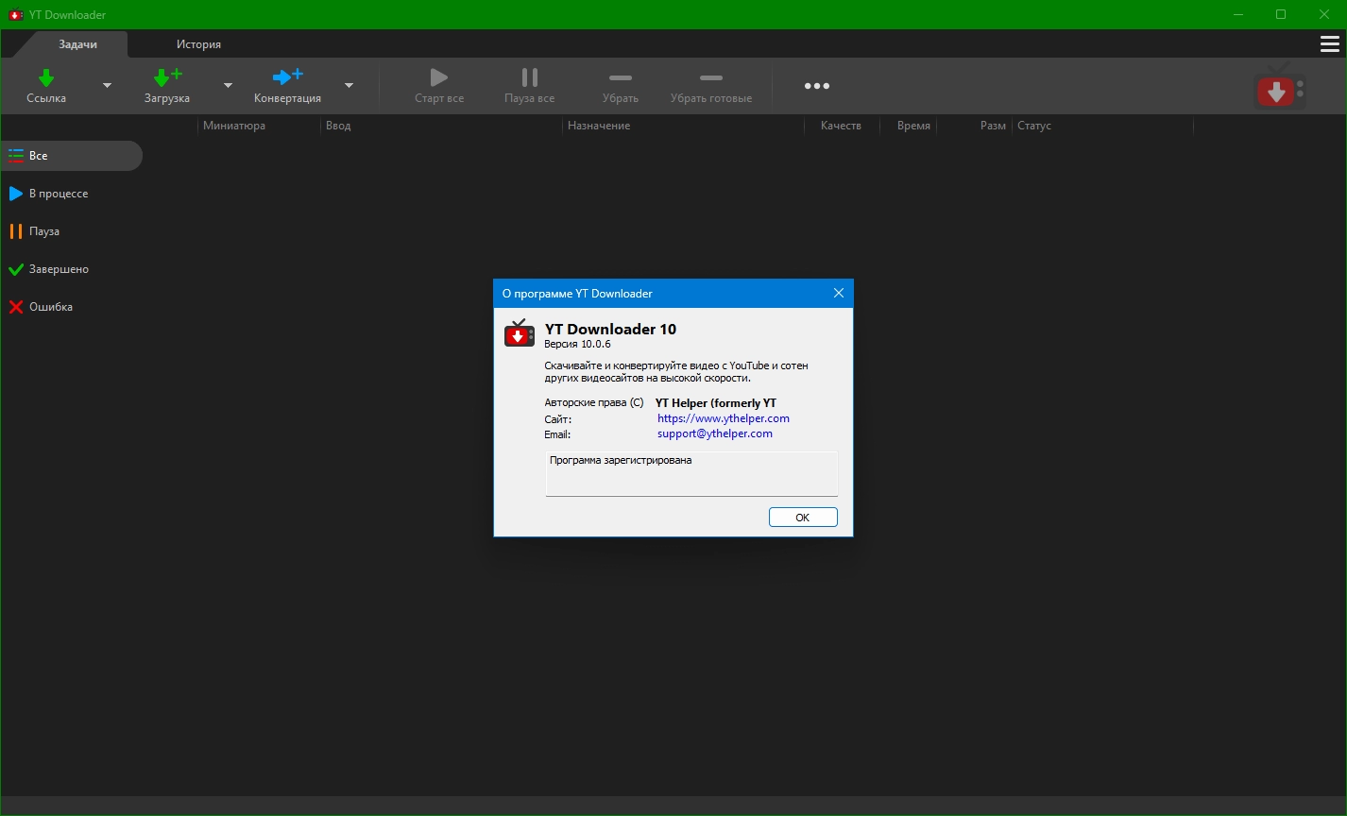Open the hamburger main menu

(1329, 44)
